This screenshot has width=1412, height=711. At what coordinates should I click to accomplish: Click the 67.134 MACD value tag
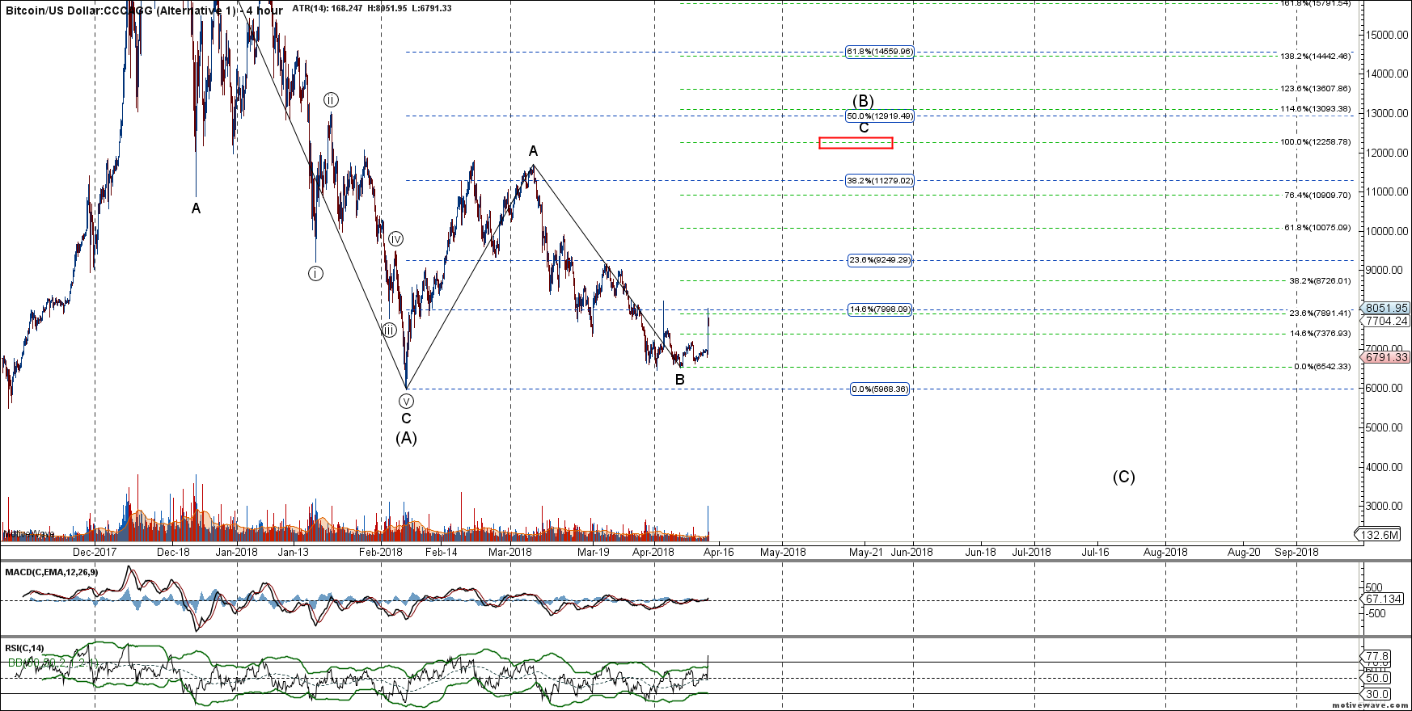1384,599
